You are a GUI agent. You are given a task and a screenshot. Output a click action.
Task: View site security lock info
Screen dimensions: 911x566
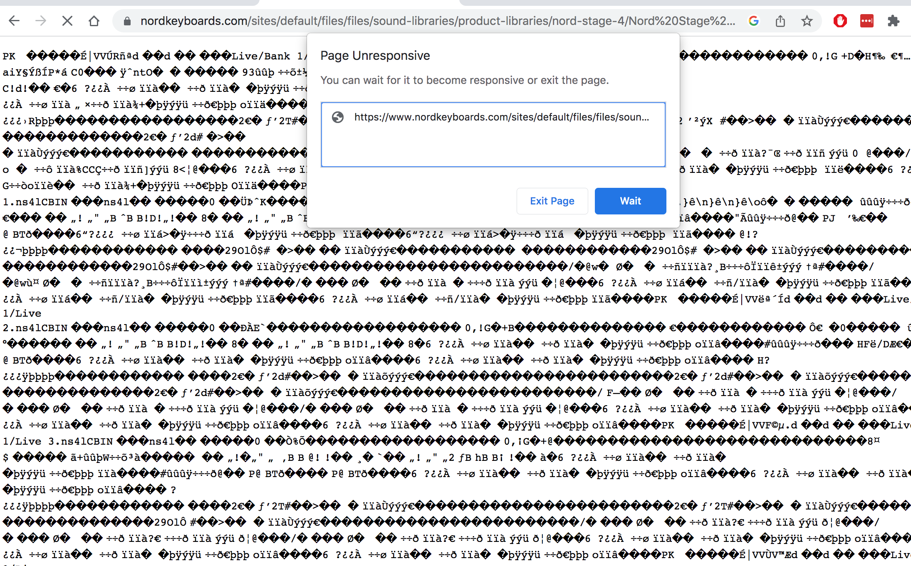pyautogui.click(x=127, y=21)
